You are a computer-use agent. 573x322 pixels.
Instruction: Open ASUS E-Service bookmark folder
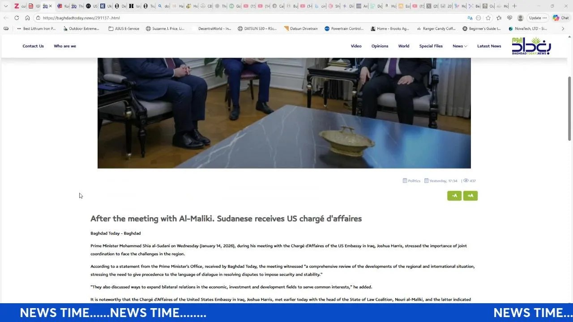coord(124,29)
